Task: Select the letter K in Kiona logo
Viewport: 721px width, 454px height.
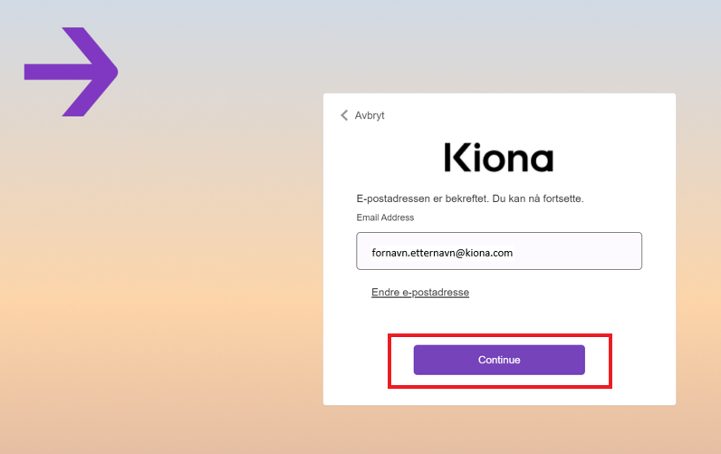Action: point(456,158)
